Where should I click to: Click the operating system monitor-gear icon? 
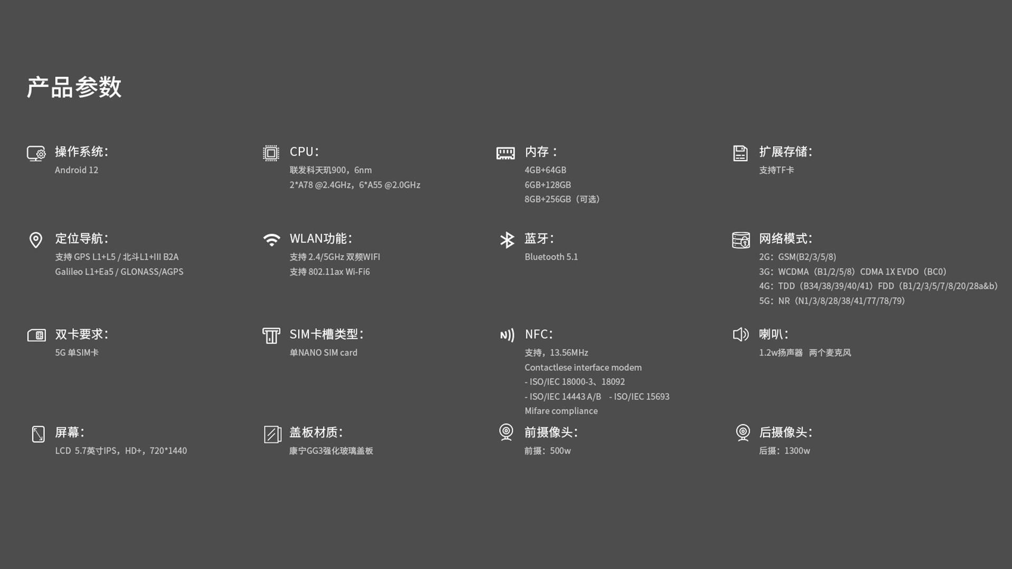point(36,153)
